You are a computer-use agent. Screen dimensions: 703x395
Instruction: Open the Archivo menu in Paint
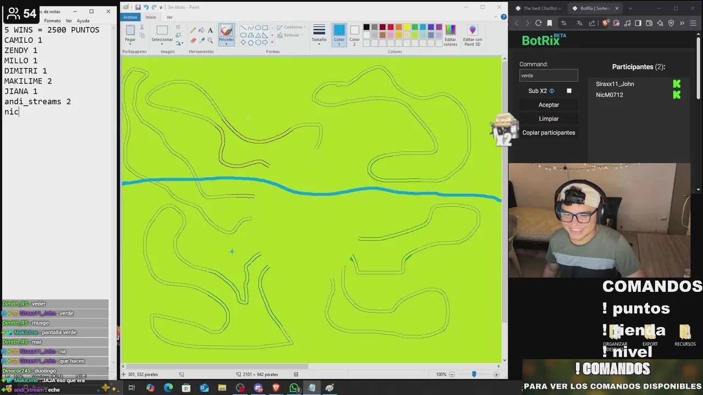pyautogui.click(x=130, y=17)
